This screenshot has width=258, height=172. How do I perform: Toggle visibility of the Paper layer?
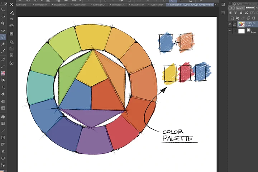(x=230, y=31)
